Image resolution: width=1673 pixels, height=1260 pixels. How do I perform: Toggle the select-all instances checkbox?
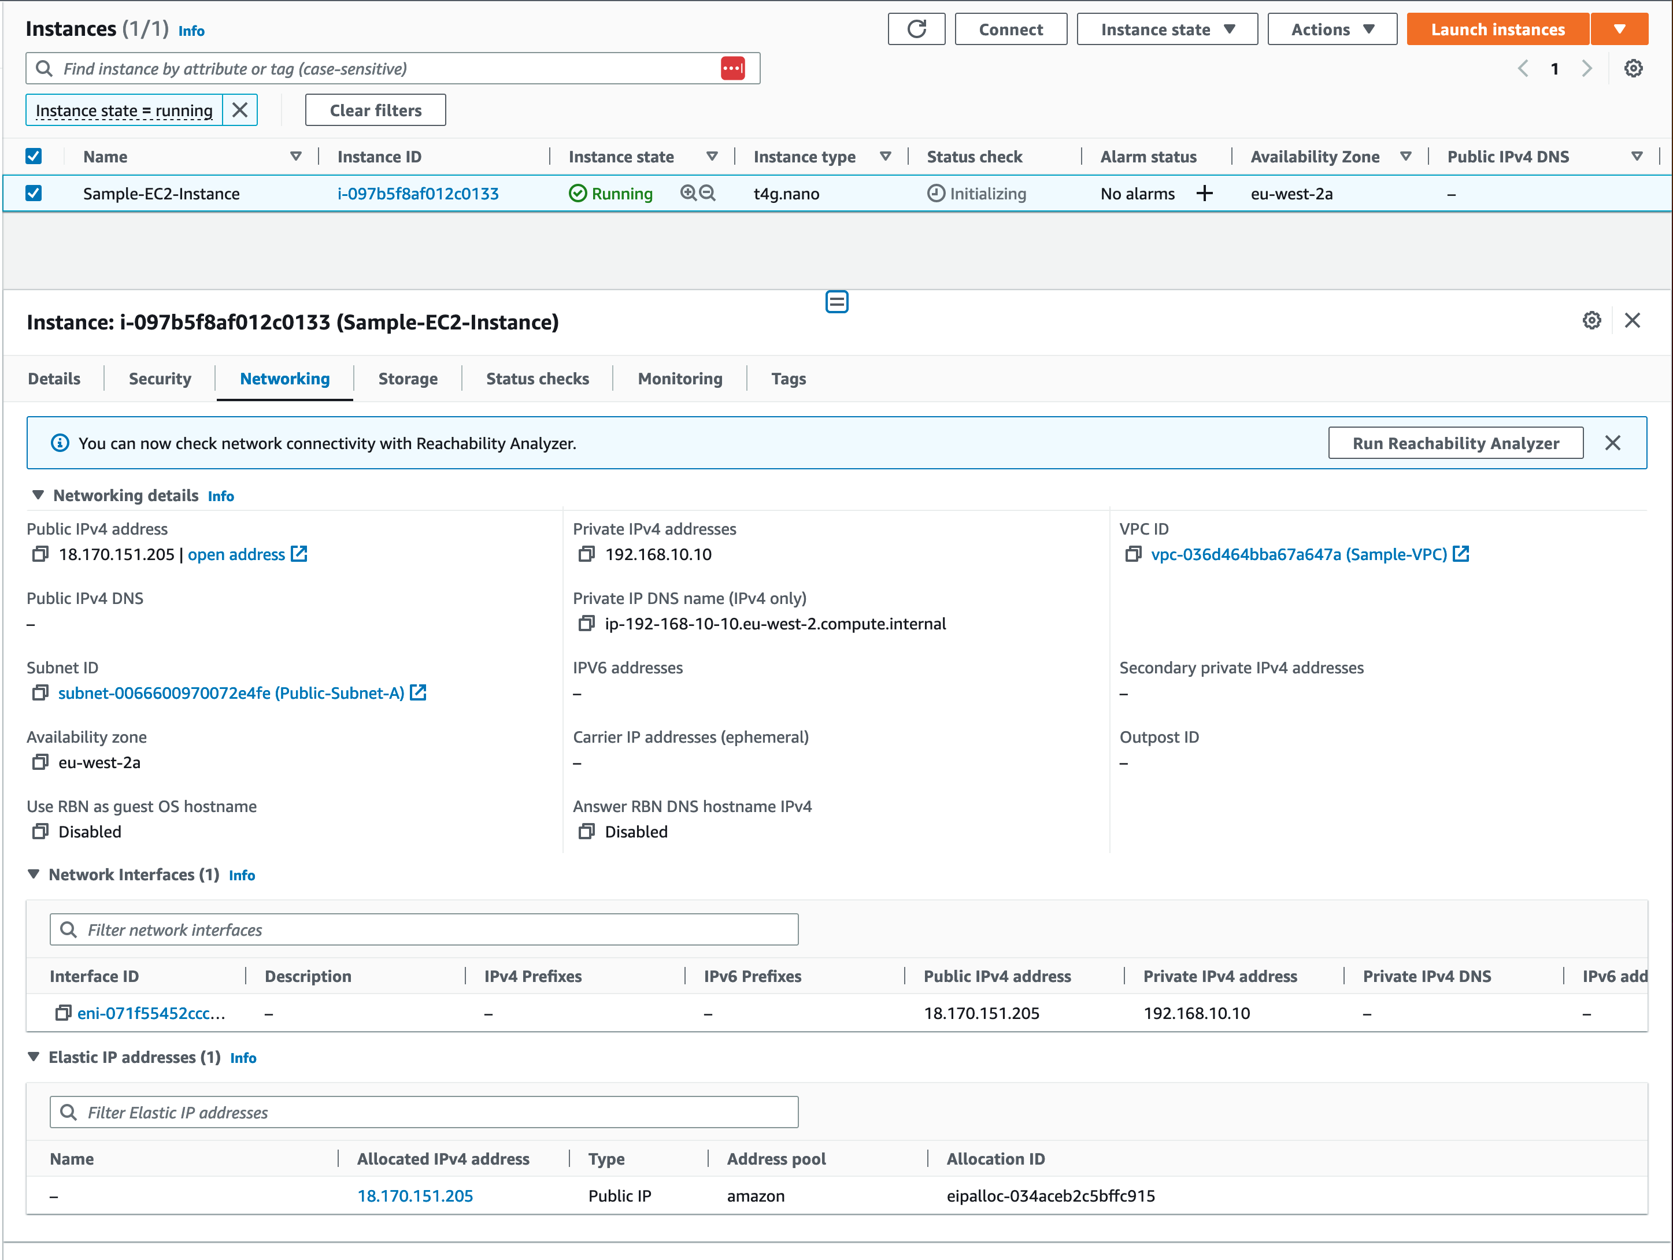34,156
